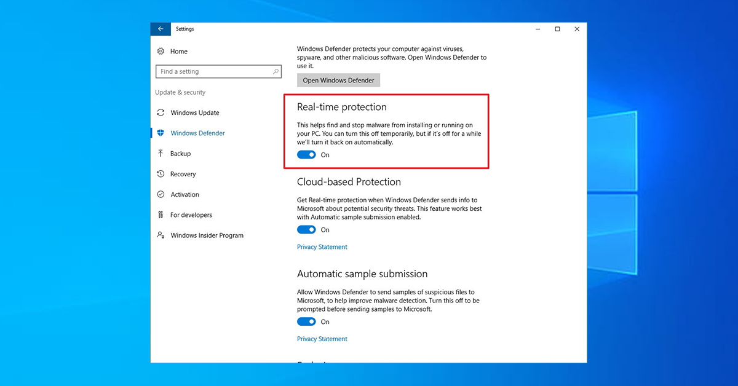Click the Windows Defender shield icon

tap(161, 133)
